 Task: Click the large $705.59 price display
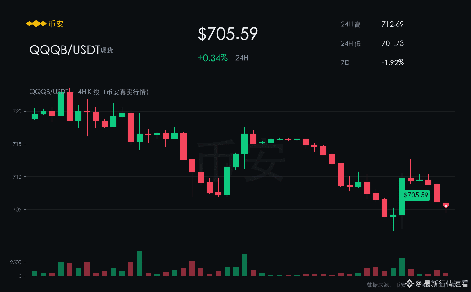coord(228,34)
